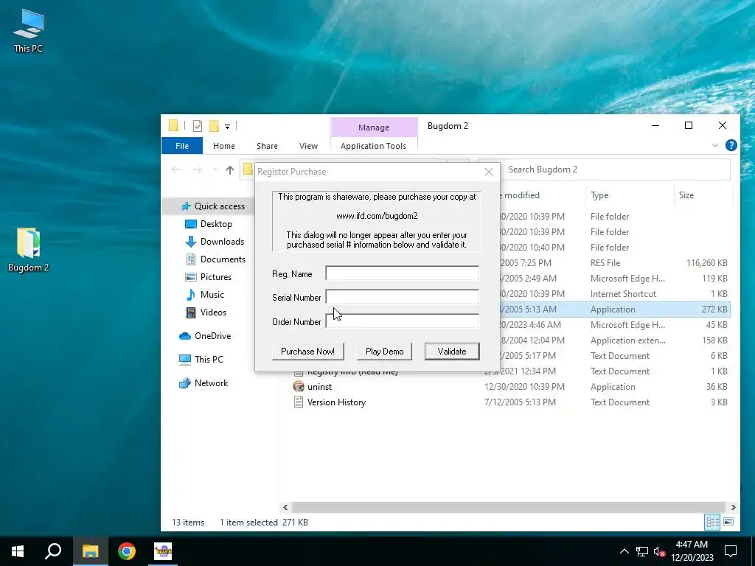755x566 pixels.
Task: Switch to the Home ribbon tab
Action: [x=224, y=146]
